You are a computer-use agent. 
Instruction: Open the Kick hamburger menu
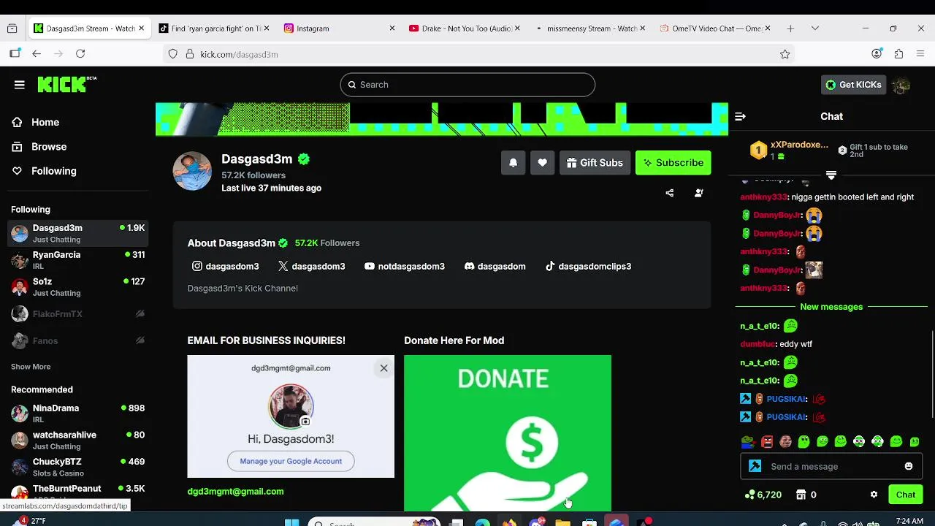click(x=20, y=85)
